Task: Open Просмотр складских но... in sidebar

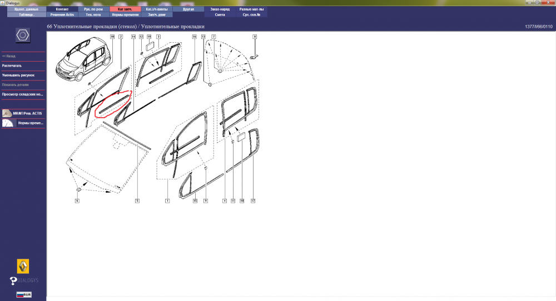Action: point(23,94)
